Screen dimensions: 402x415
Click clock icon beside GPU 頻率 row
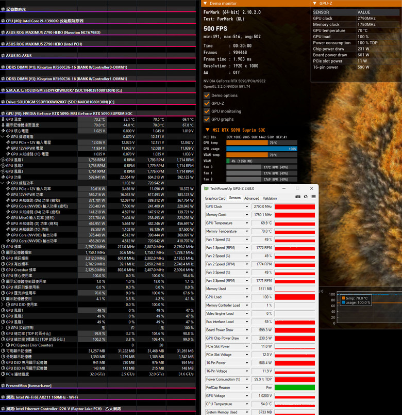(x=3, y=247)
